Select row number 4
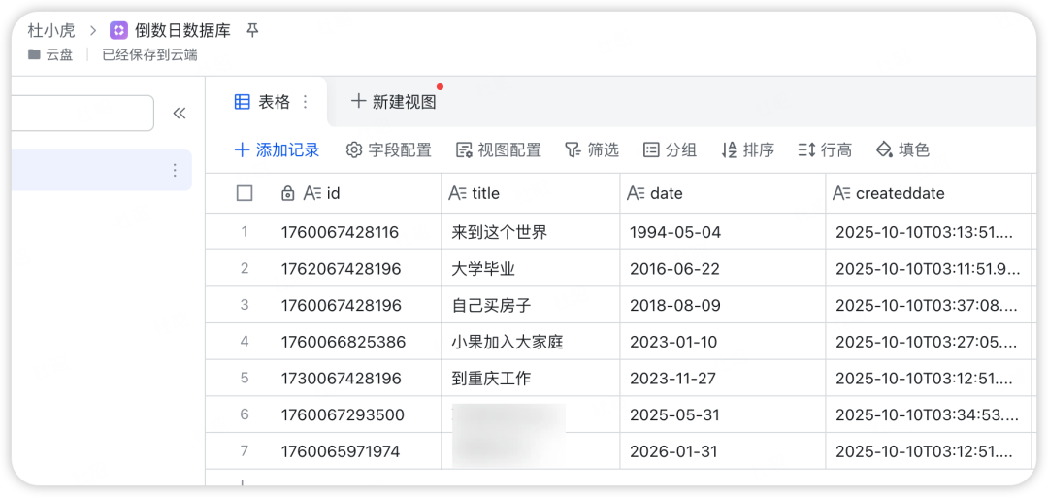This screenshot has width=1048, height=497. 245,341
